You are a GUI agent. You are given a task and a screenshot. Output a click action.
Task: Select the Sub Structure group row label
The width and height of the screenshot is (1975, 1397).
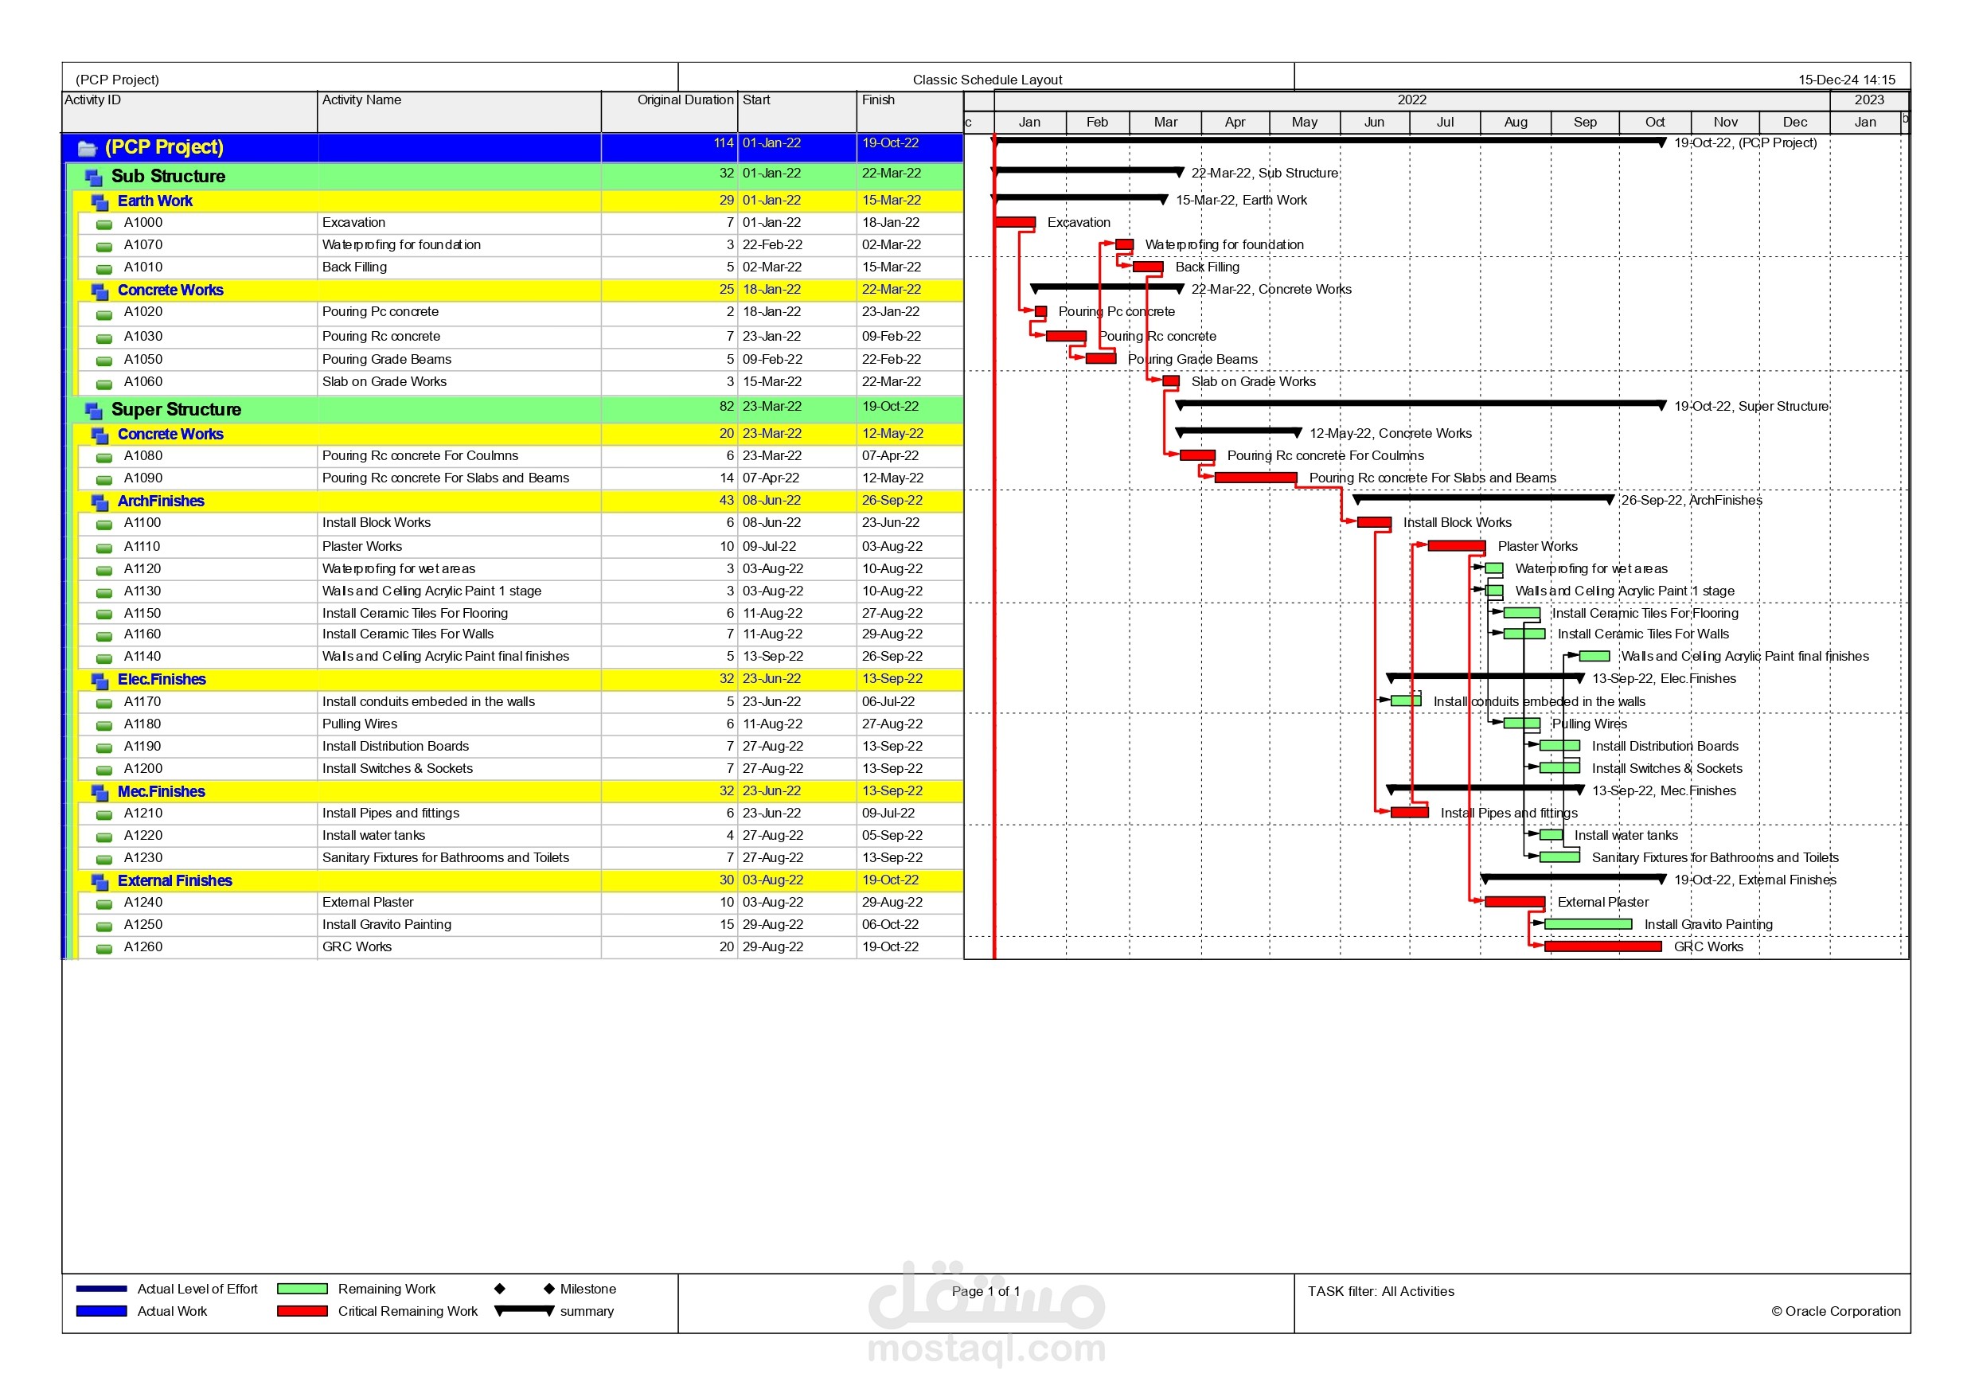[x=169, y=177]
